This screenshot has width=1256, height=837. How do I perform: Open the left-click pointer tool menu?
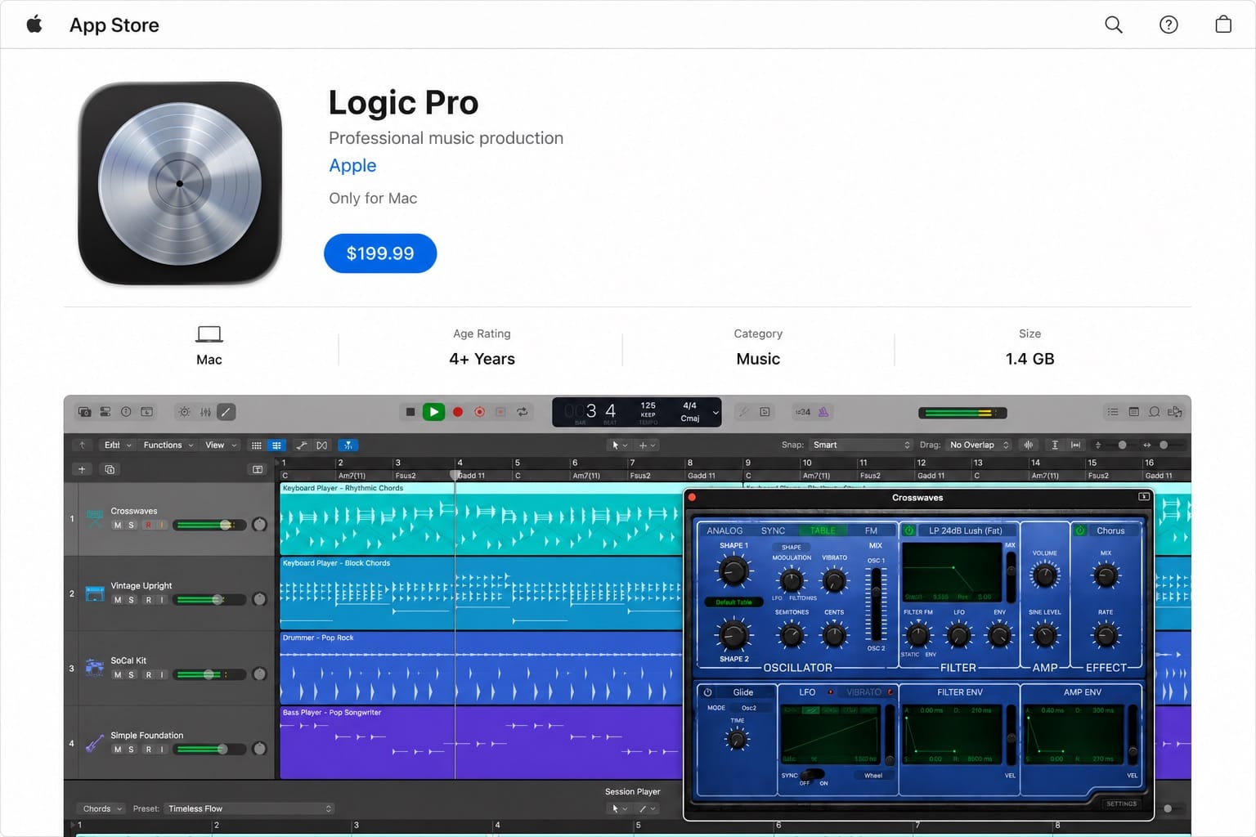(x=619, y=445)
